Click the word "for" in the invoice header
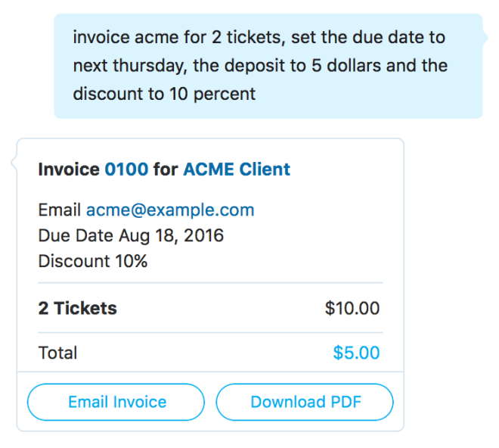Screen dimensions: 499x448 pos(166,170)
